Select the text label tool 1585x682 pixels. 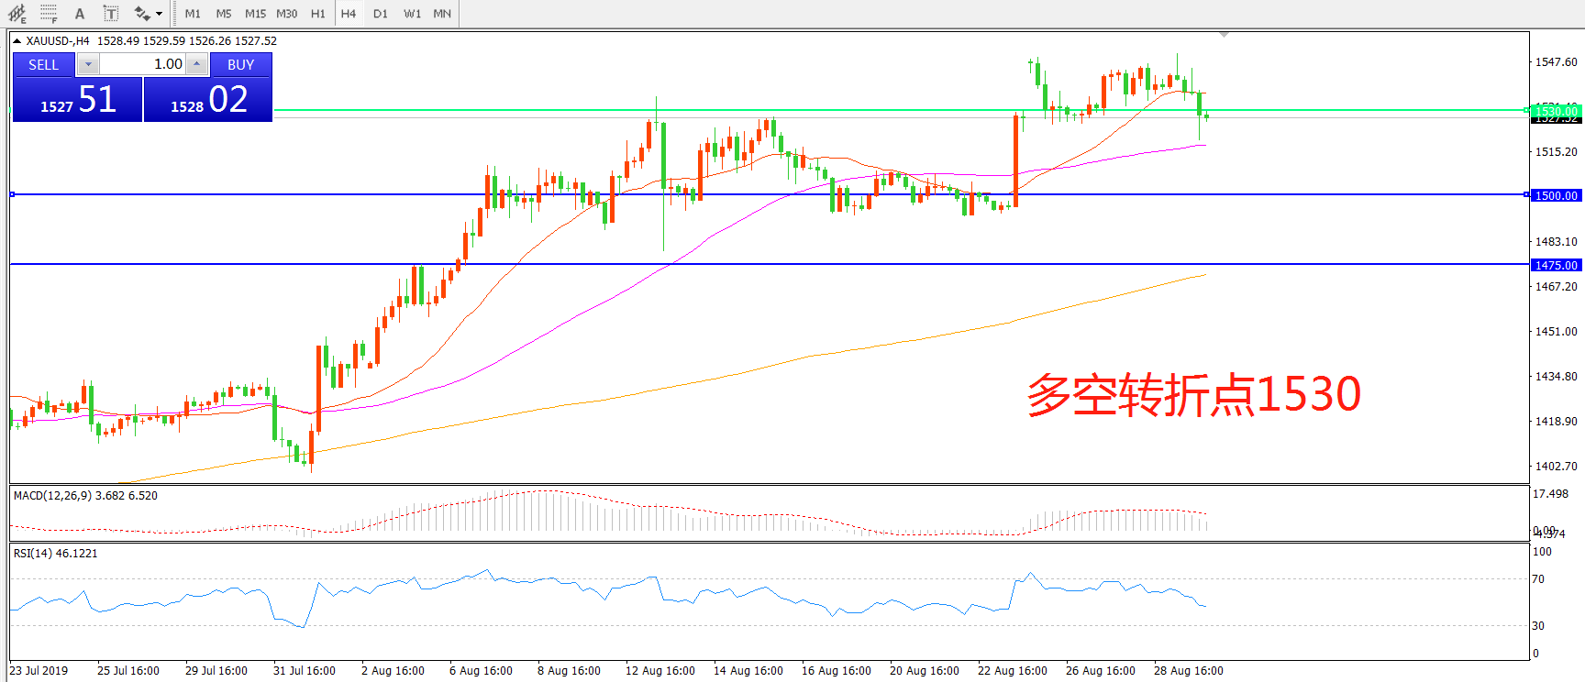point(111,14)
